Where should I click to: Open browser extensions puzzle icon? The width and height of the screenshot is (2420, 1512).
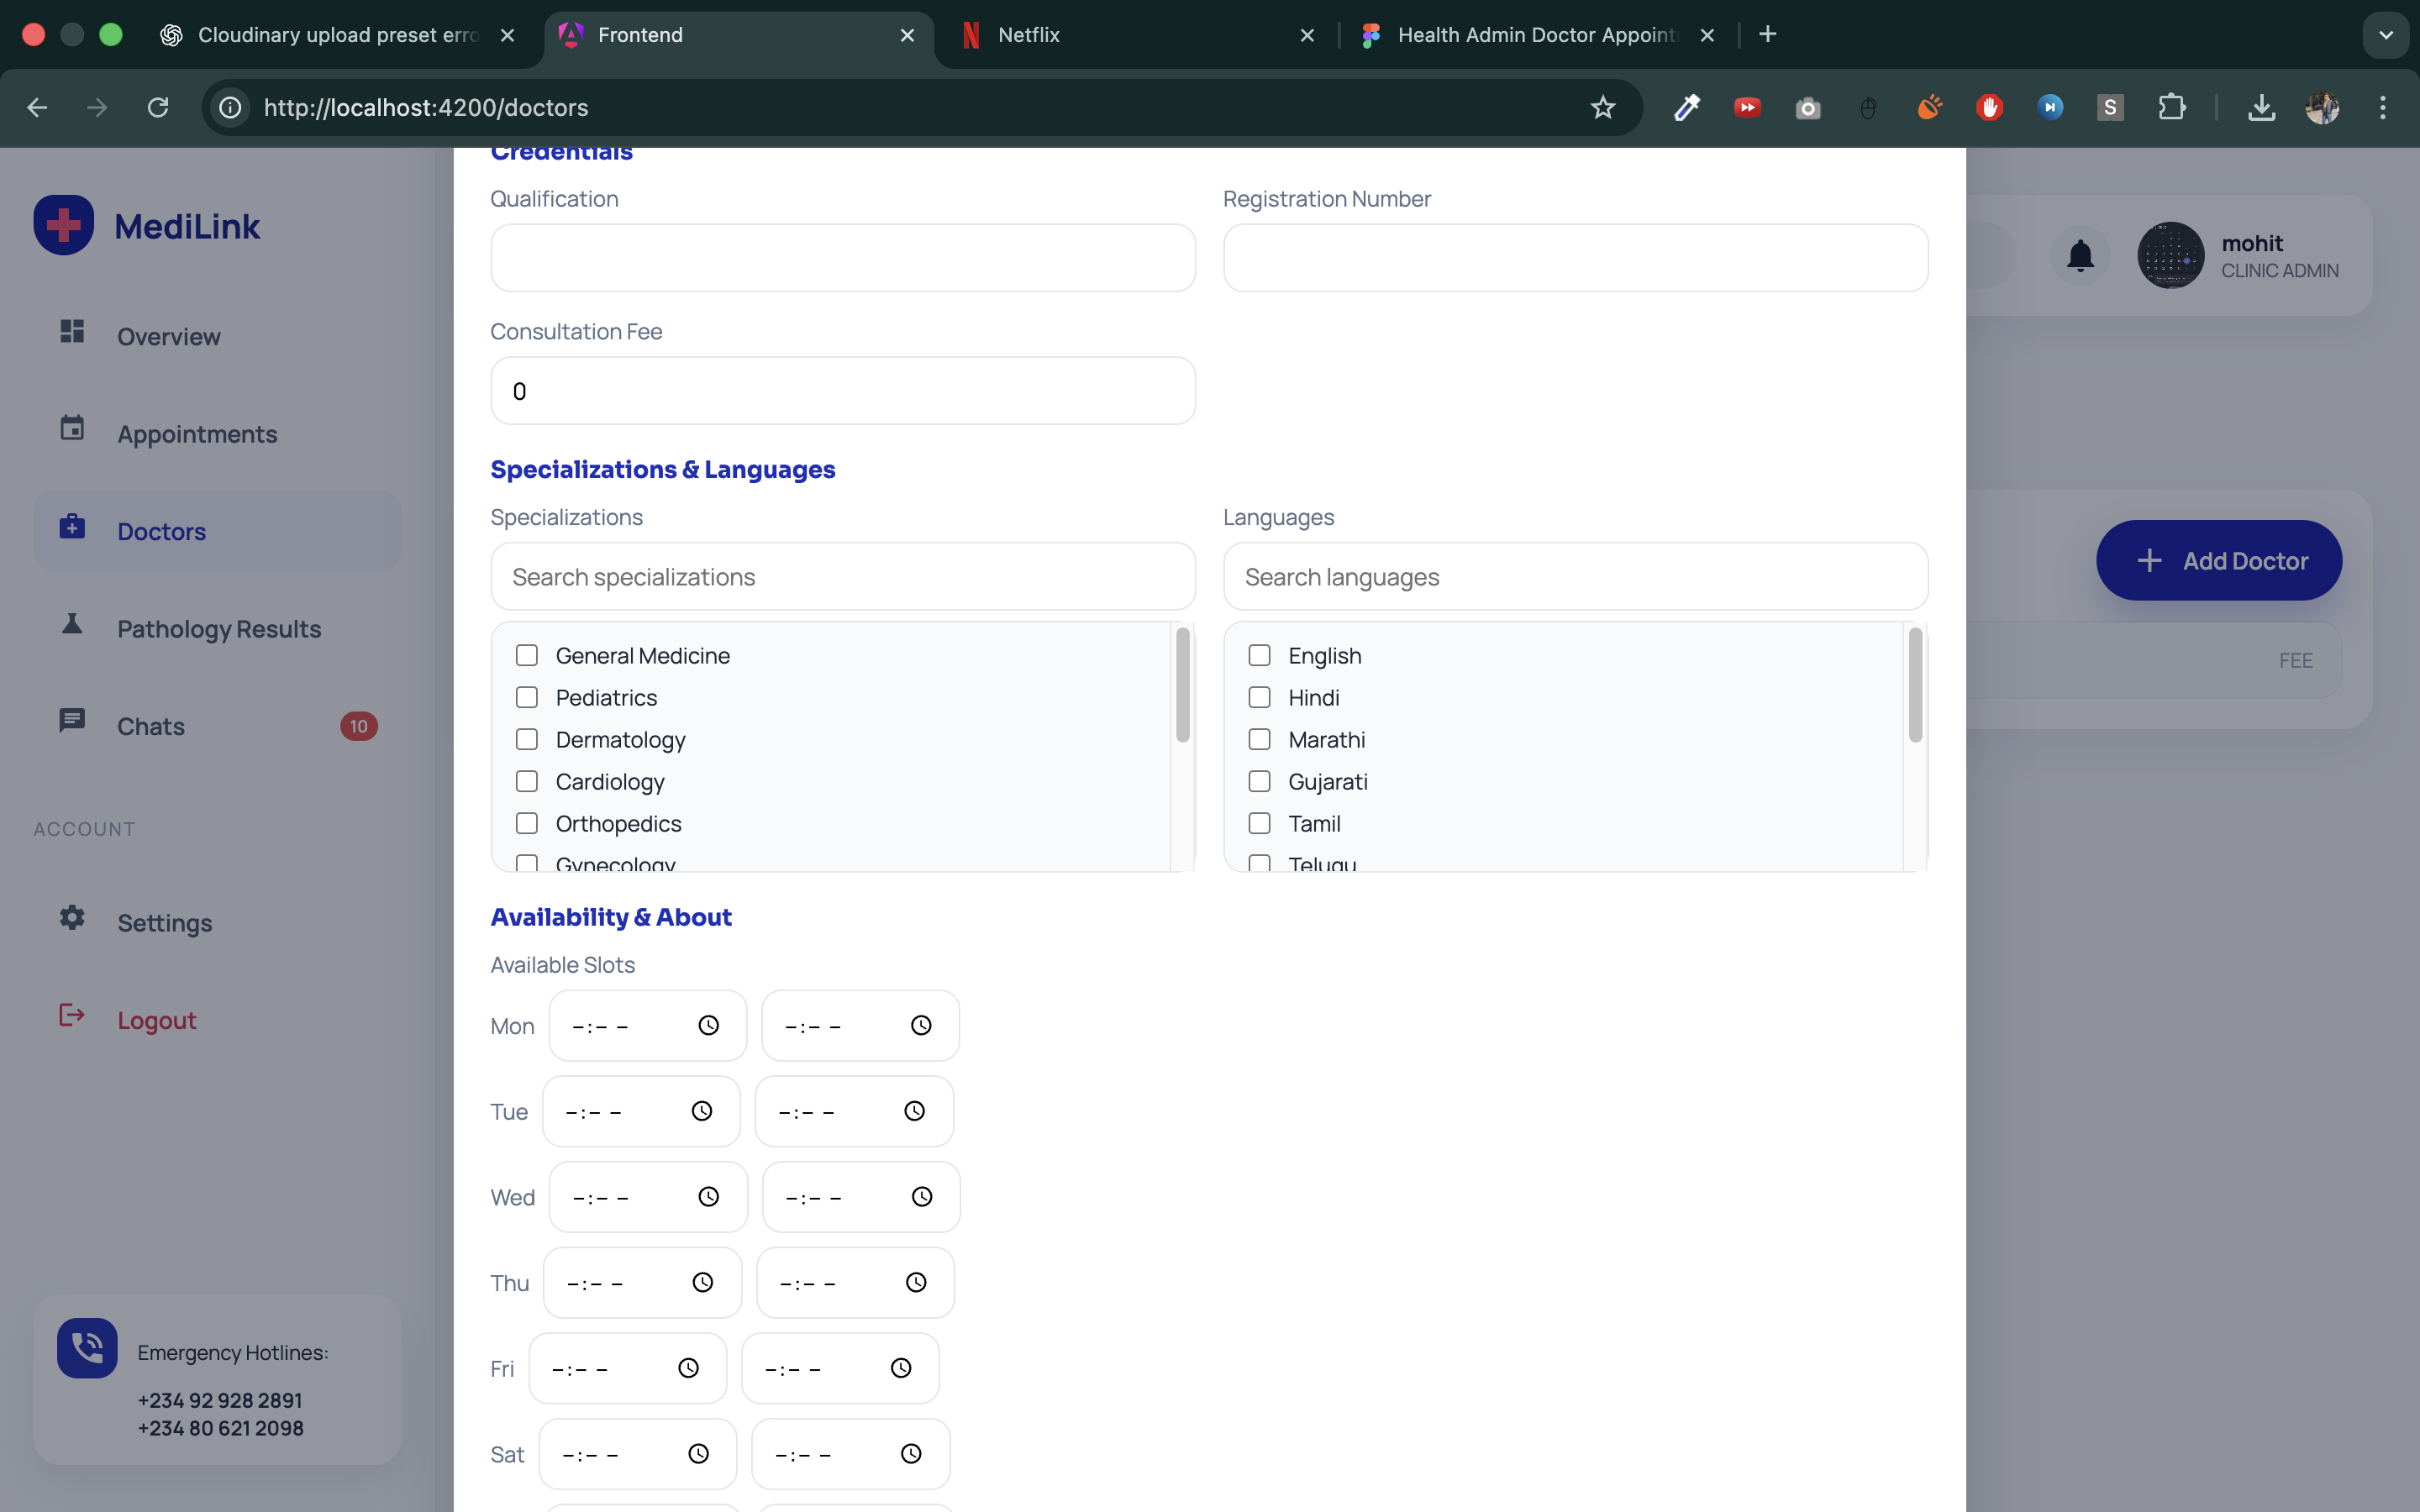[2171, 107]
